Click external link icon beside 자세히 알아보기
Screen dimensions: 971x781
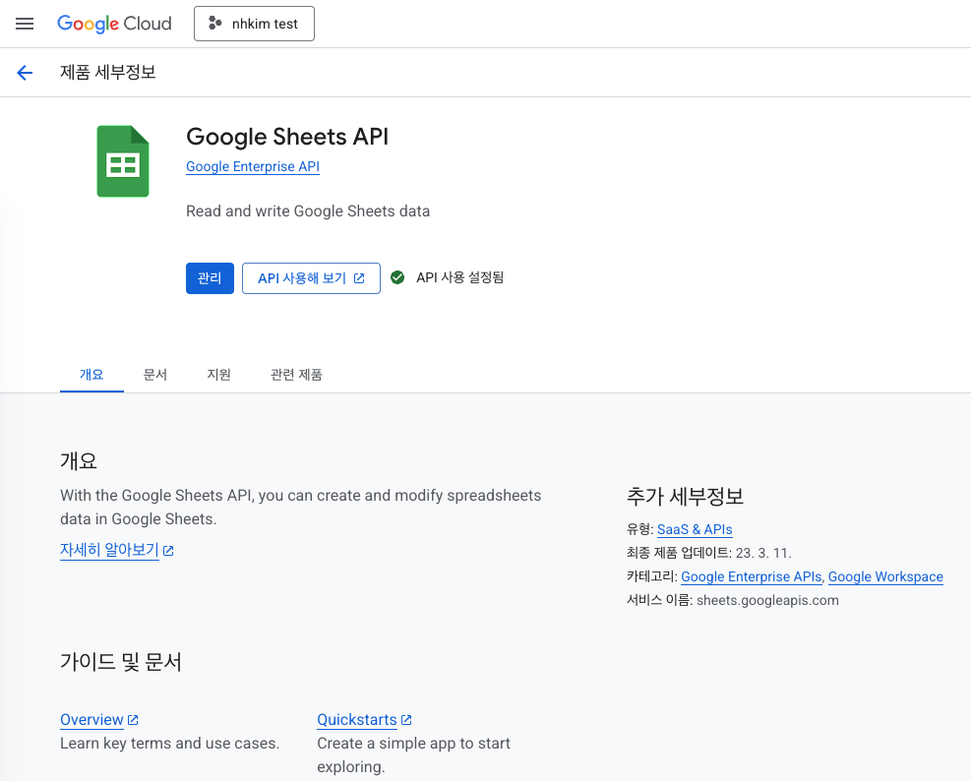(x=168, y=551)
